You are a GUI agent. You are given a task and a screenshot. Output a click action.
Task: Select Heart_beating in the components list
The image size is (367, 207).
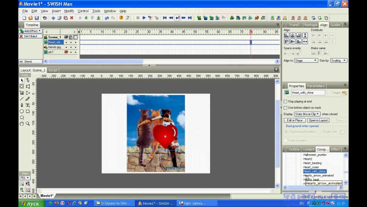click(312, 163)
